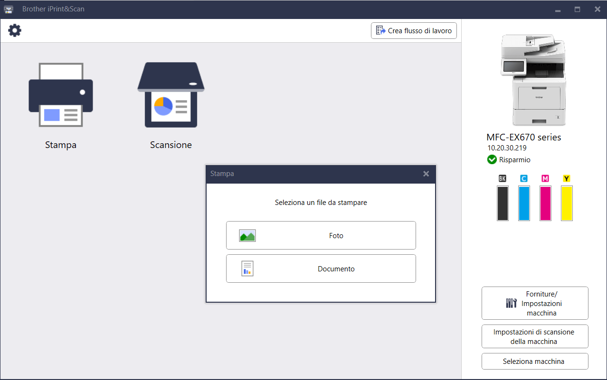The width and height of the screenshot is (607, 380).
Task: Click the Seleziona macchina button
Action: 535,361
